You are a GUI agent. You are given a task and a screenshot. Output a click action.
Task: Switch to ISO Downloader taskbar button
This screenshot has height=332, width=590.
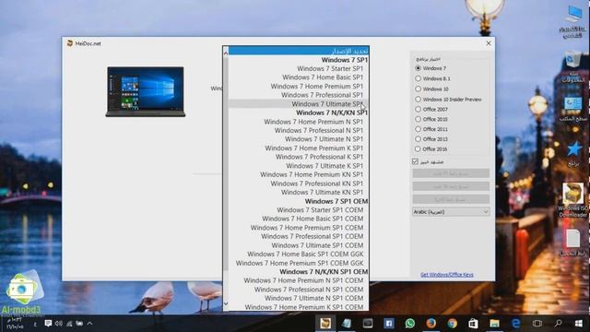click(325, 324)
